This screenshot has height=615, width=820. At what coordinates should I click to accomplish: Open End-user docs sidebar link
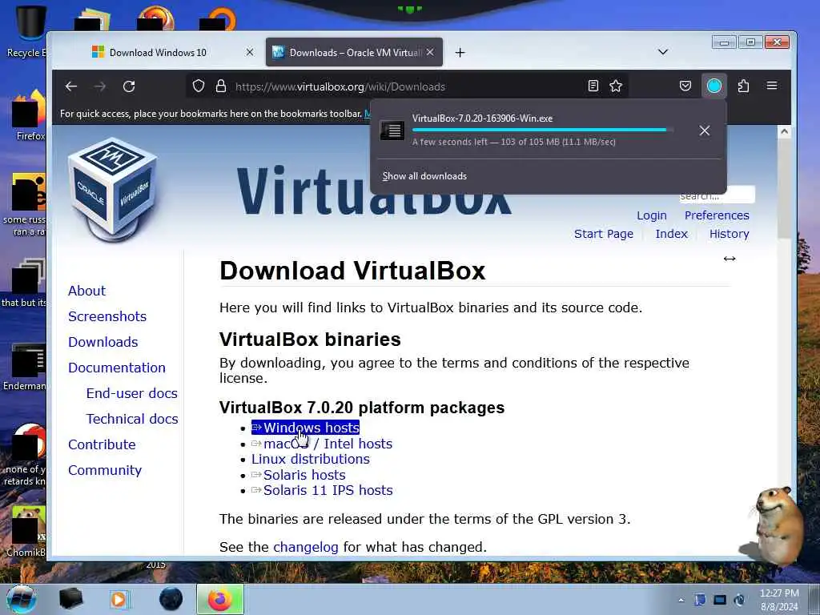tap(132, 393)
